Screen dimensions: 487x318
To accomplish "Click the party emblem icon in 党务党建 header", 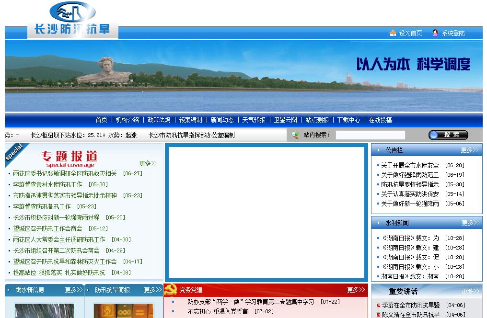I will pos(171,290).
